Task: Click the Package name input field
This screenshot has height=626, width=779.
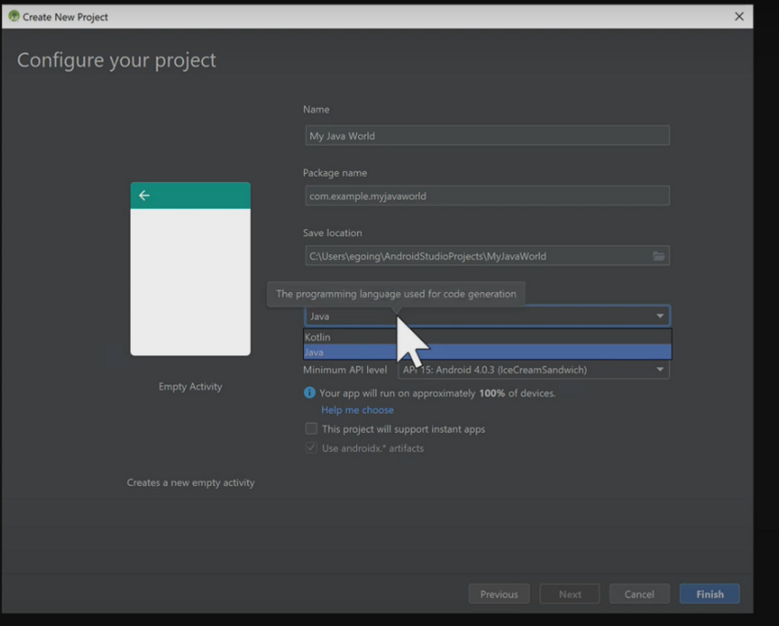Action: coord(487,196)
